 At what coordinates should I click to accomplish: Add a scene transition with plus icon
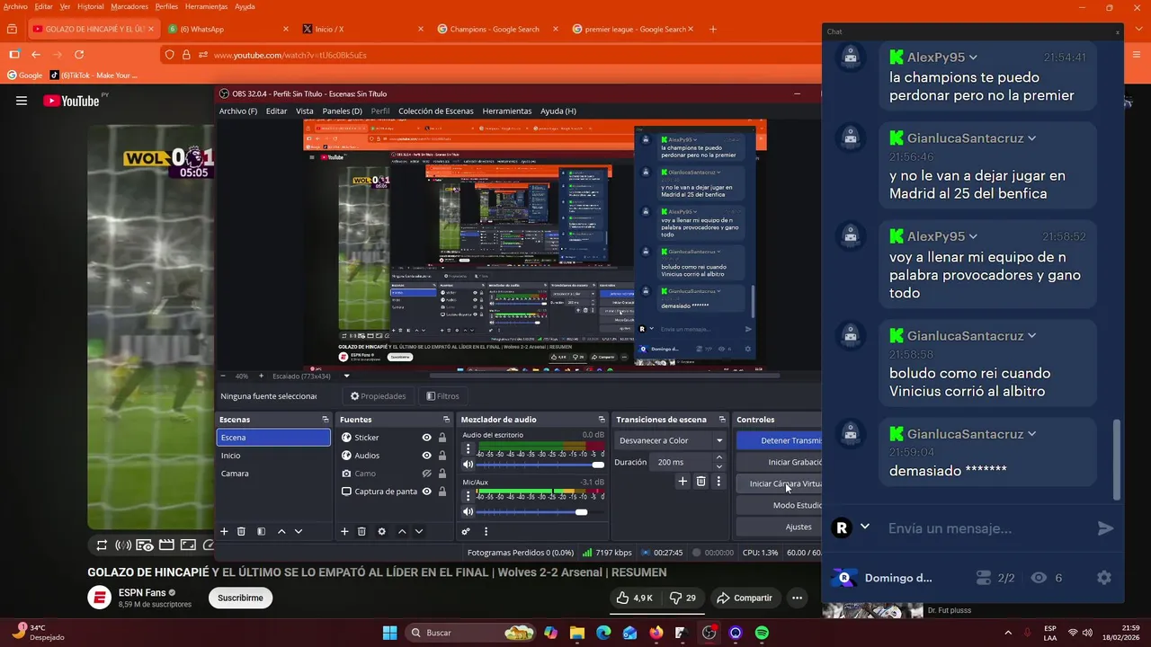coord(683,482)
